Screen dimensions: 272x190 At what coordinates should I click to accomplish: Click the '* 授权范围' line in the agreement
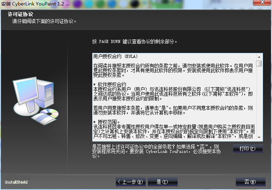pyautogui.click(x=106, y=122)
